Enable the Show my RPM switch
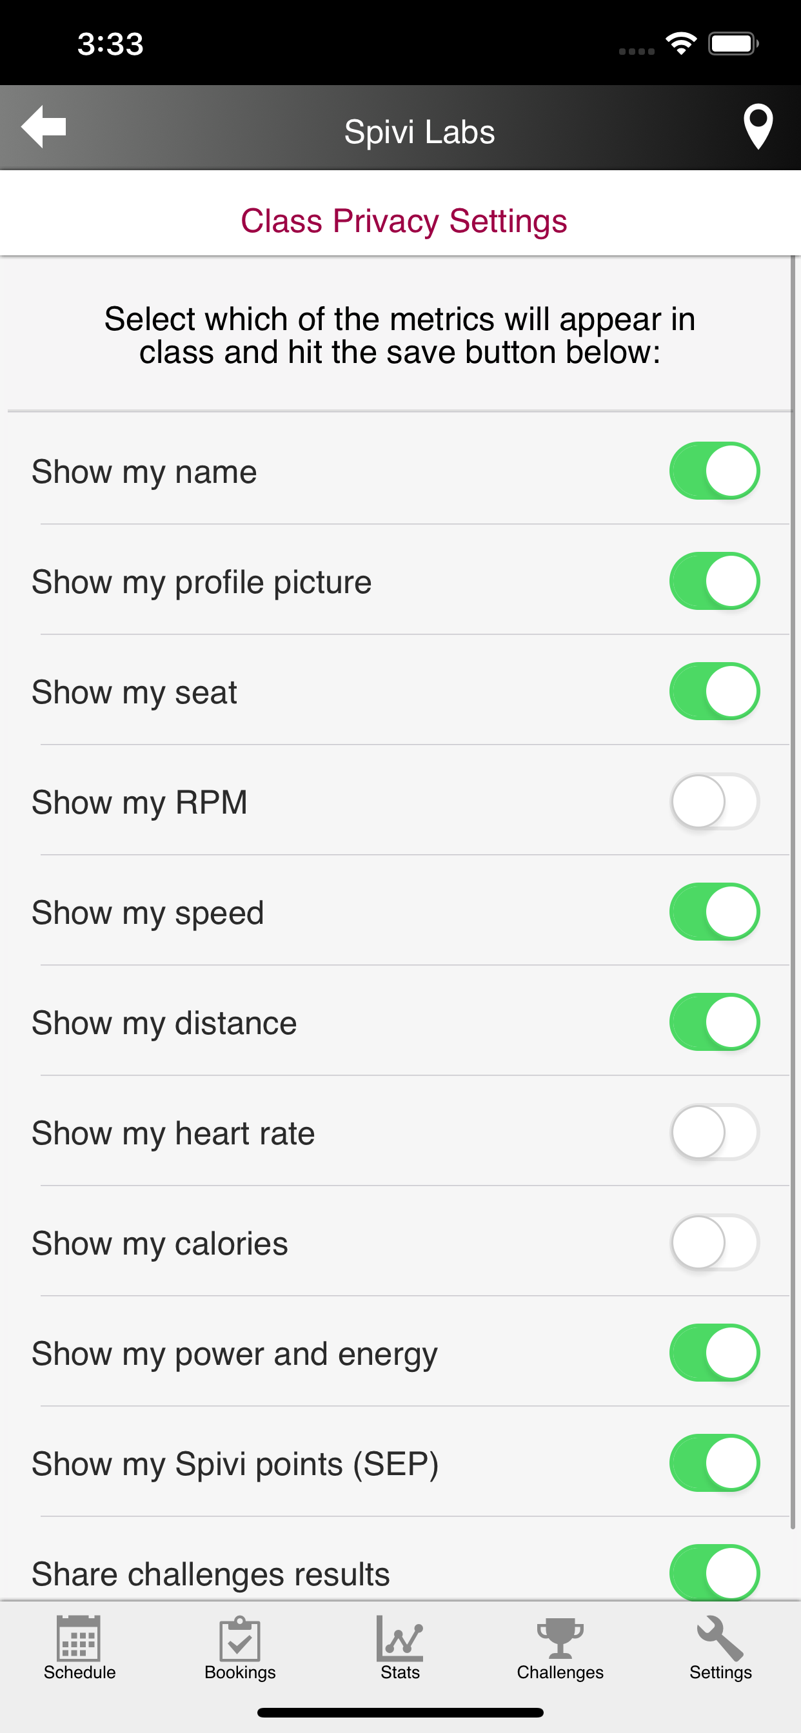Image resolution: width=801 pixels, height=1733 pixels. (714, 801)
